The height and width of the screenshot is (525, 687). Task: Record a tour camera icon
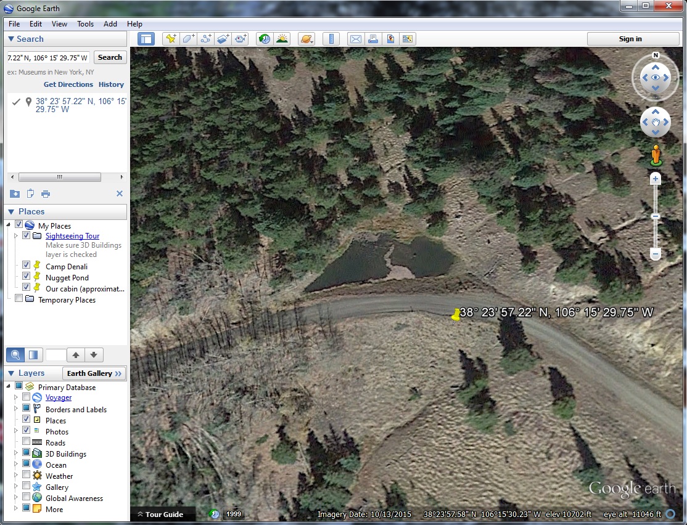[240, 39]
